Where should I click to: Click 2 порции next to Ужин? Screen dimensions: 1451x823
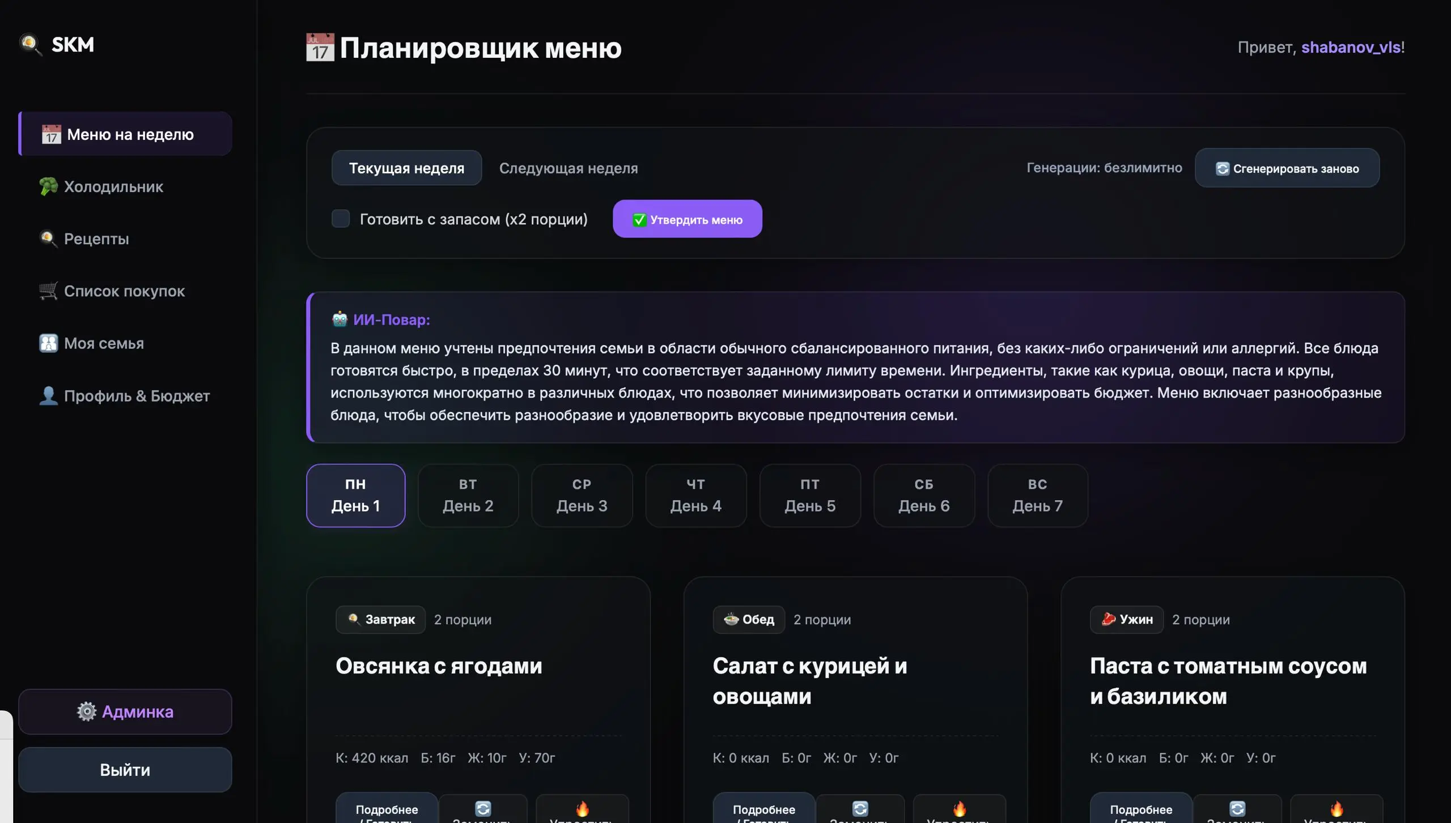pos(1200,619)
